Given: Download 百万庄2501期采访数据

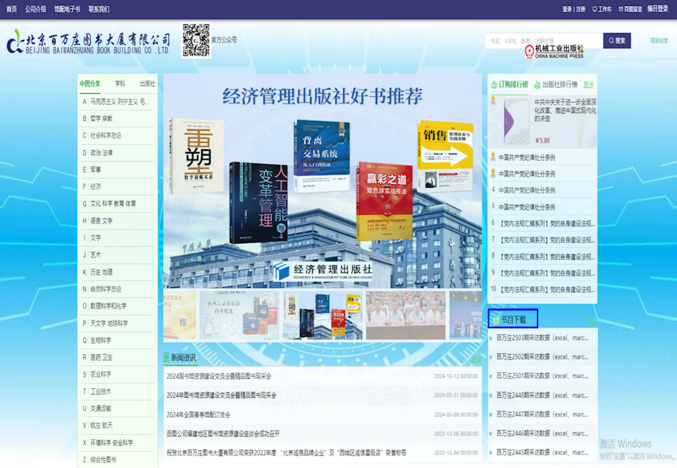Looking at the screenshot, I should pos(542,376).
